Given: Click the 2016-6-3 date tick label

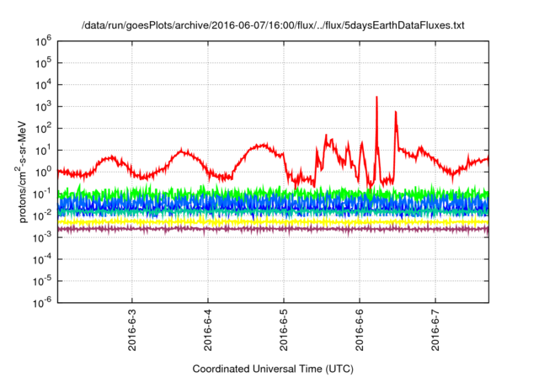Looking at the screenshot, I should (132, 330).
